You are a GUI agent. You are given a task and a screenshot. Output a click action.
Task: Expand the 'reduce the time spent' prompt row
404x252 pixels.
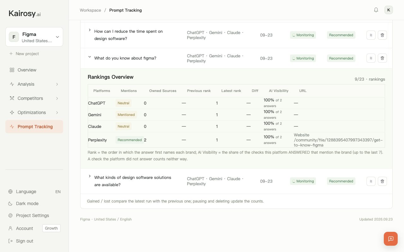coord(90,30)
